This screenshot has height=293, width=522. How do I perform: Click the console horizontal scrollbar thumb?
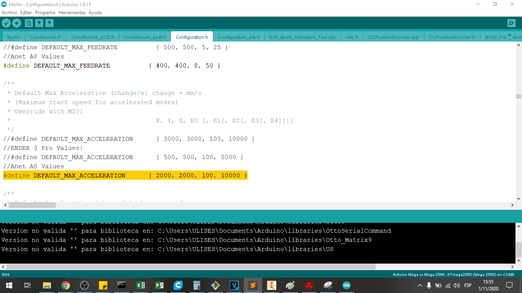click(191, 267)
